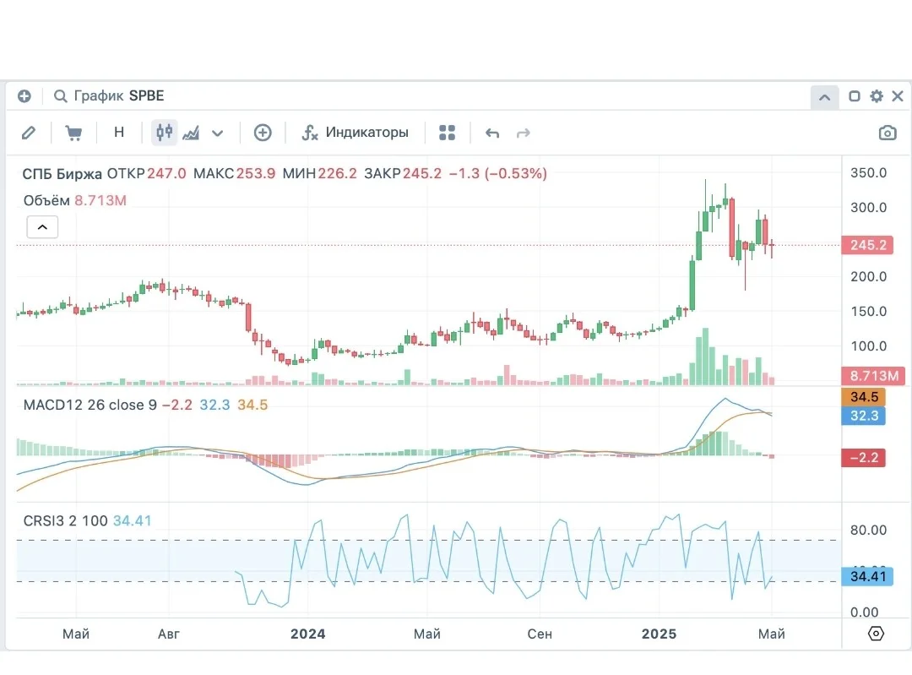The width and height of the screenshot is (912, 675).
Task: Select the CRSI3 2 100 indicator legend
Action: click(65, 520)
